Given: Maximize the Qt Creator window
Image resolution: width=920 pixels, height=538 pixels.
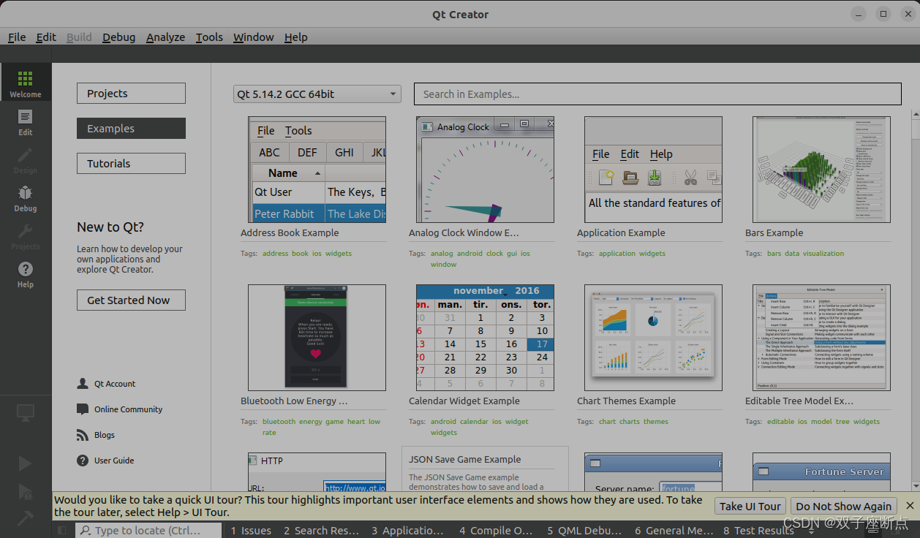Looking at the screenshot, I should click(x=883, y=14).
